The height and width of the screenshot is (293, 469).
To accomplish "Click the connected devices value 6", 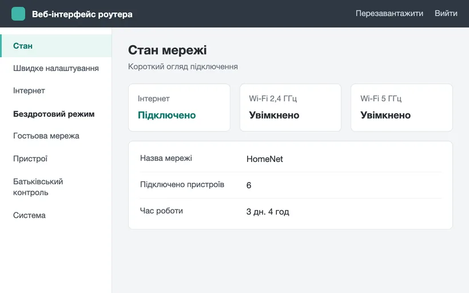I will [x=249, y=185].
